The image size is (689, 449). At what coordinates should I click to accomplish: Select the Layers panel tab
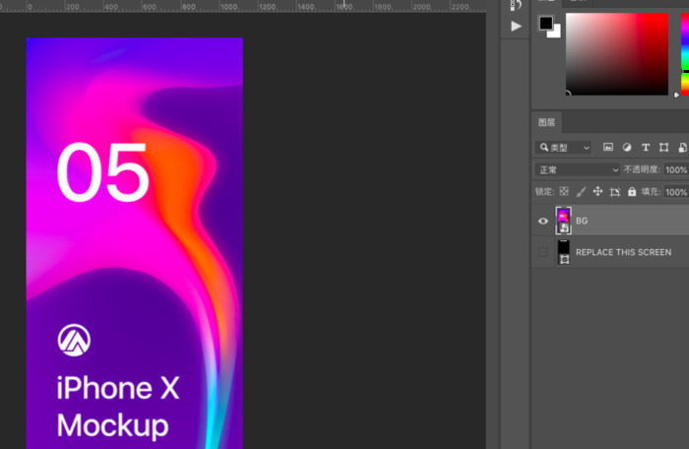coord(546,123)
